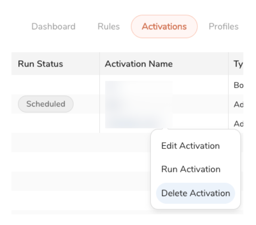Click the Activation Name column header
Viewport: 256px width, 225px height.
tap(138, 64)
